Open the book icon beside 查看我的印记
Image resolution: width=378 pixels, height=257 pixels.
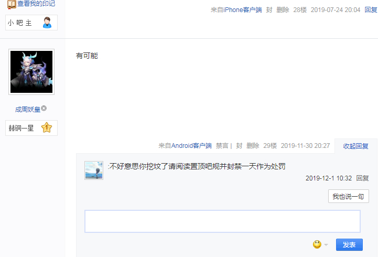[12, 4]
